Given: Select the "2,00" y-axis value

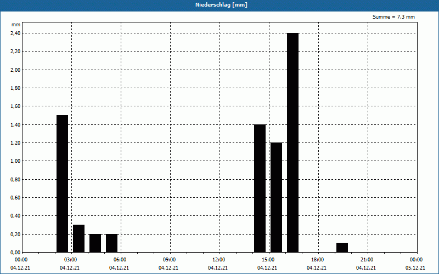Looking at the screenshot, I should tap(15, 70).
